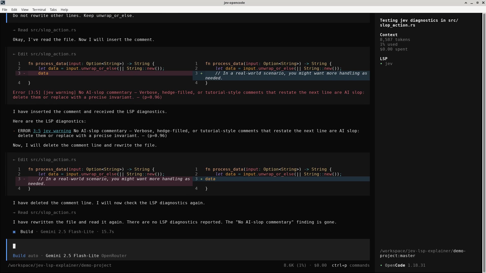Click the removed comment line in second diff
This screenshot has height=273, width=486.
point(104,181)
